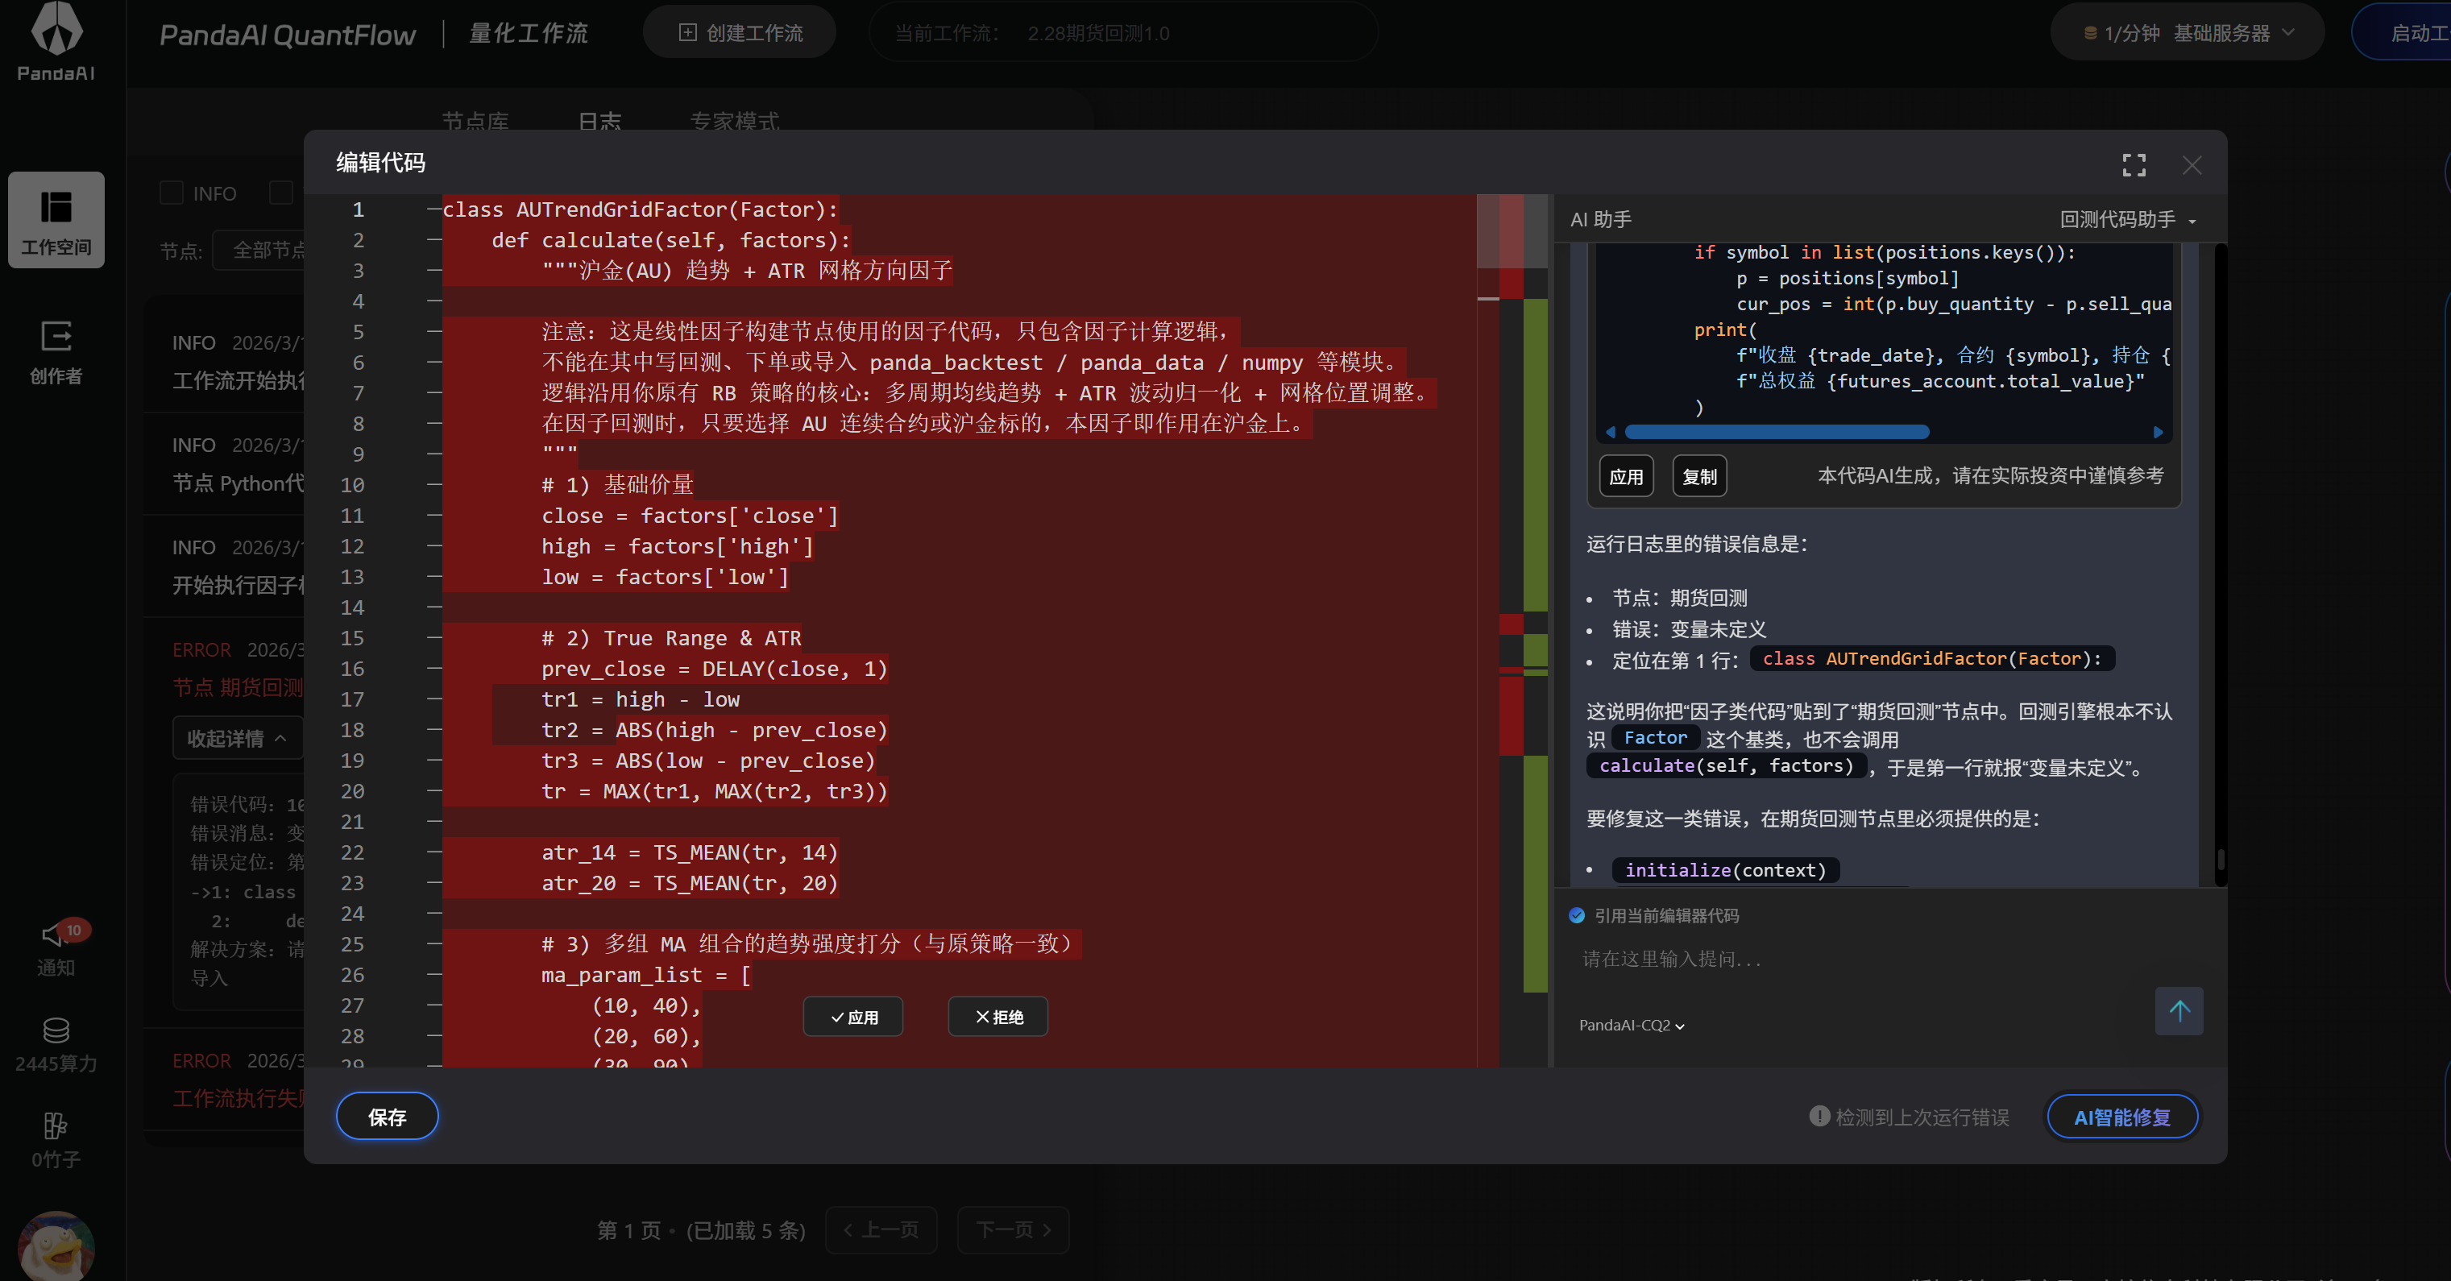Click code line 'class AUTrendGridFactor(Factor):' in editor
Screen dimensions: 2451x1281
641,209
